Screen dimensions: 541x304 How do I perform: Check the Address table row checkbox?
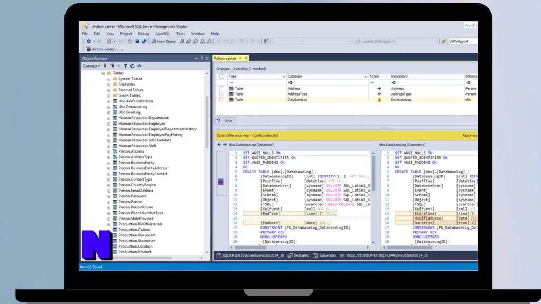click(x=221, y=88)
